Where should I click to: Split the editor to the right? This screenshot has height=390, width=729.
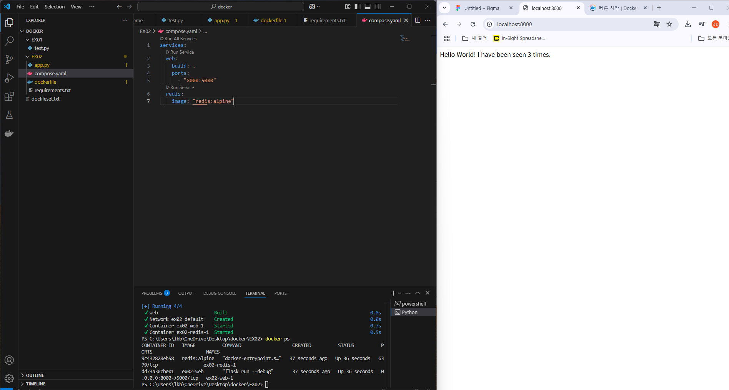tap(418, 20)
